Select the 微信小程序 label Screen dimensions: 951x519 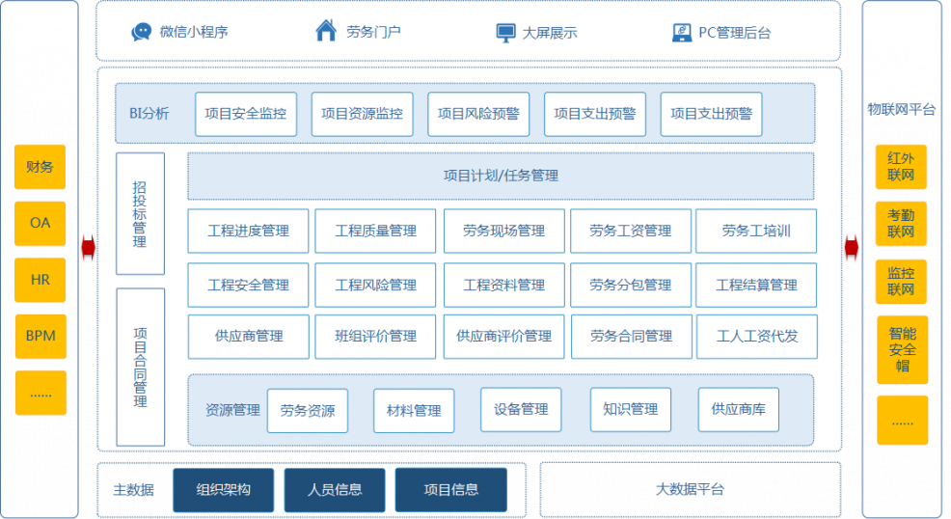(194, 32)
